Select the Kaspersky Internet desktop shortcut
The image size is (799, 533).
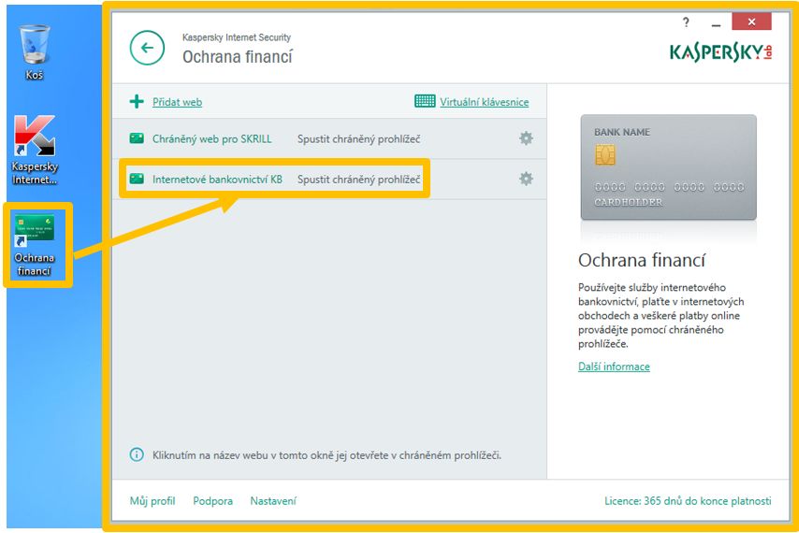(35, 151)
